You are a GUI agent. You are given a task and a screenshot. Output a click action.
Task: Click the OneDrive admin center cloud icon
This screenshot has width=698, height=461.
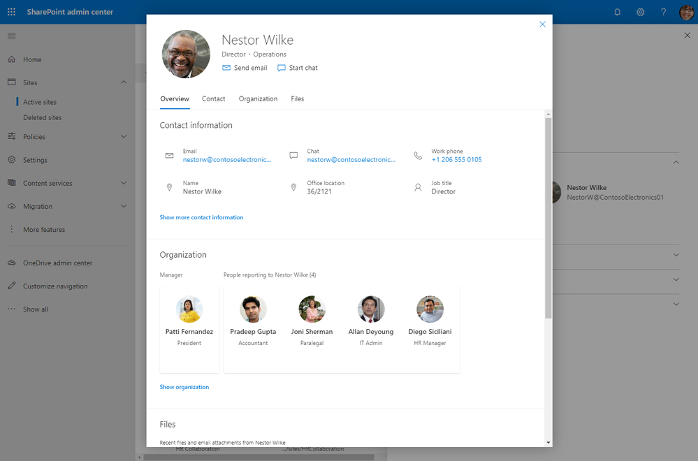click(x=12, y=263)
